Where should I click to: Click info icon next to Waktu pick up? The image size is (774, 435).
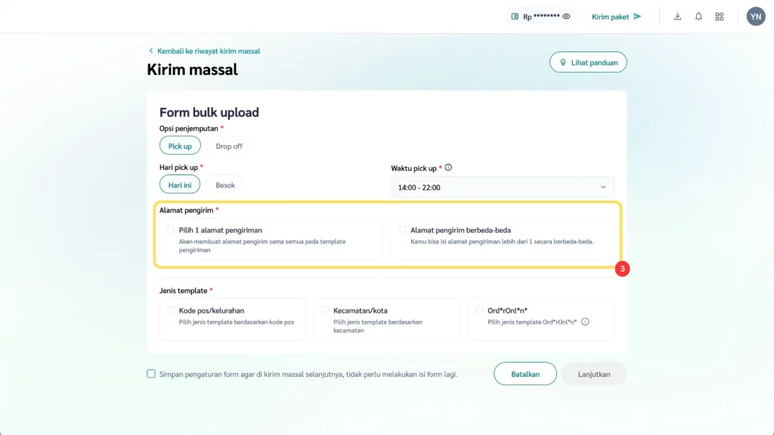pyautogui.click(x=449, y=168)
